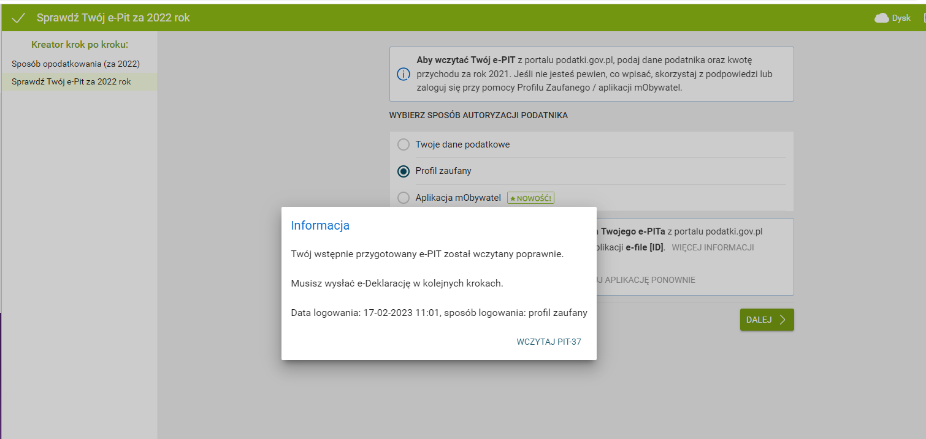Image resolution: width=926 pixels, height=439 pixels.
Task: Click the partially visible icon right of Dysk
Action: pyautogui.click(x=922, y=18)
